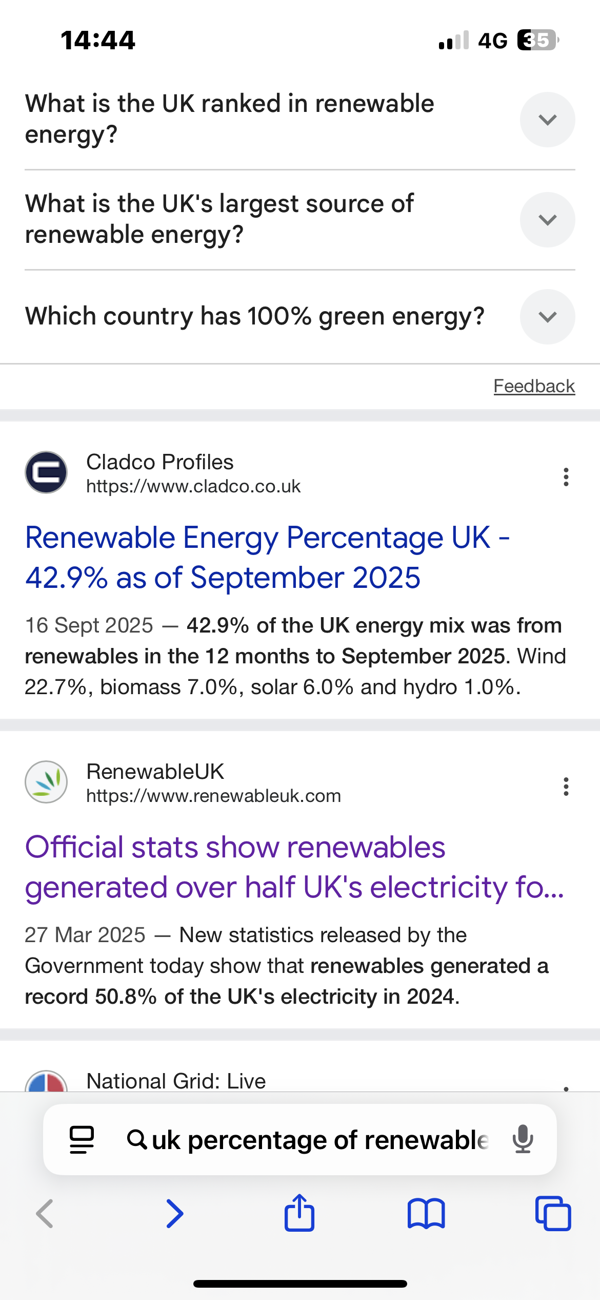Open the page reader menu icon
This screenshot has height=1300, width=600.
[82, 1140]
